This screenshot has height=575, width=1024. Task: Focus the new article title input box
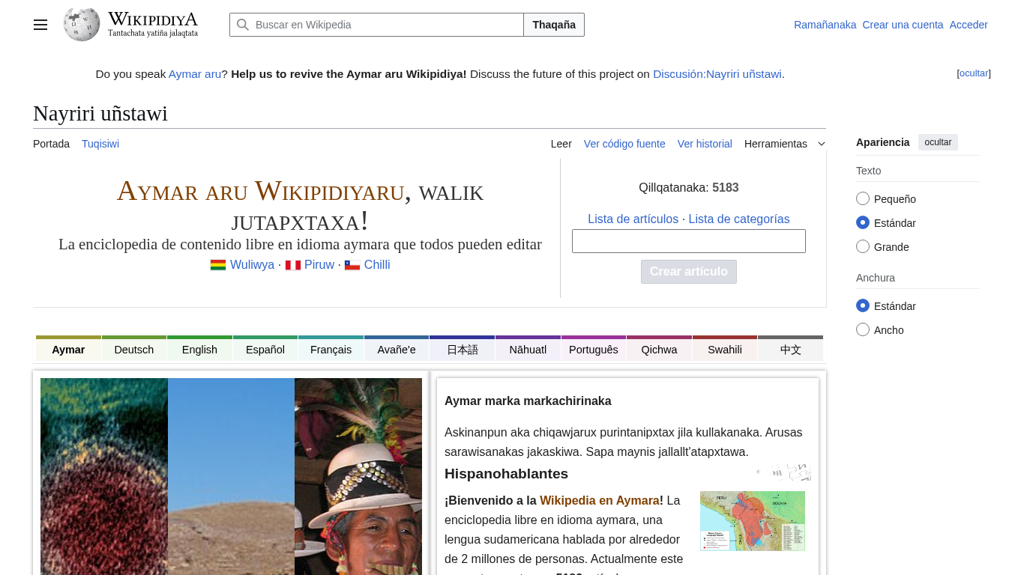point(689,241)
